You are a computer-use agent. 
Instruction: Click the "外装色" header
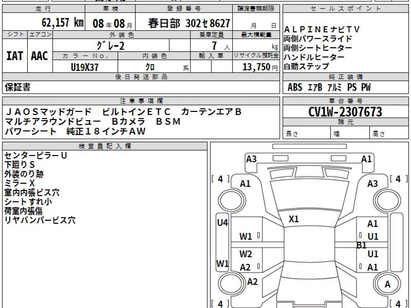pos(122,35)
